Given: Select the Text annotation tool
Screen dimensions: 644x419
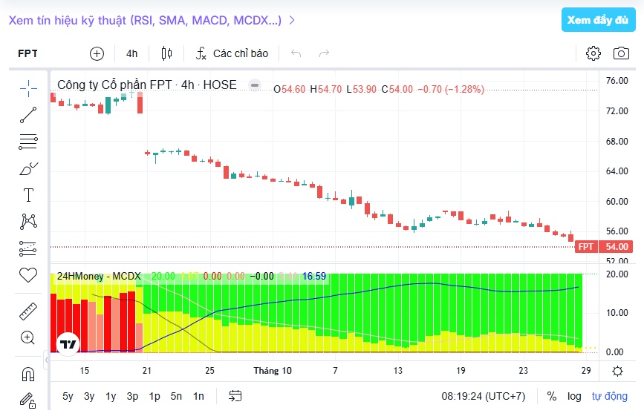Looking at the screenshot, I should [28, 195].
